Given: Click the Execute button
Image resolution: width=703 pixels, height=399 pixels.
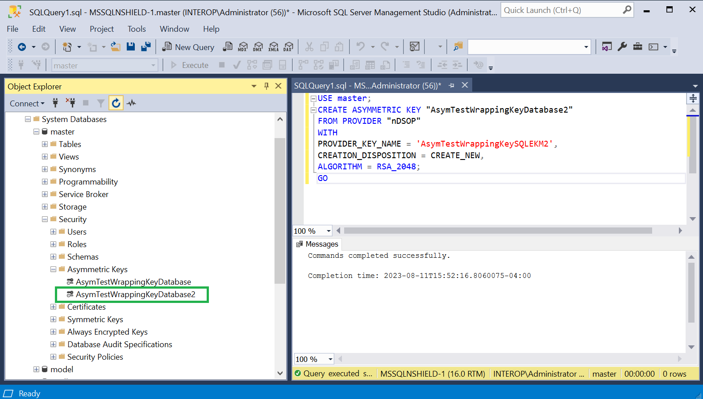Looking at the screenshot, I should (x=190, y=65).
